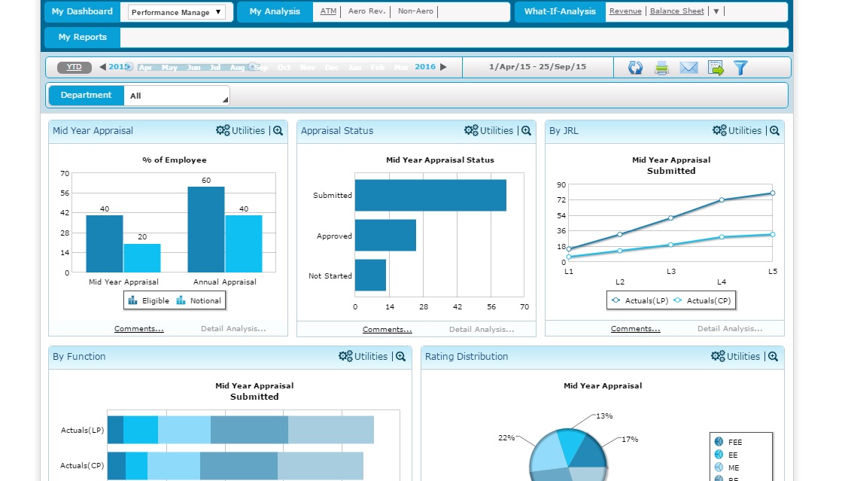Toggle Notional series in chart legend
The height and width of the screenshot is (481, 845).
(x=199, y=300)
